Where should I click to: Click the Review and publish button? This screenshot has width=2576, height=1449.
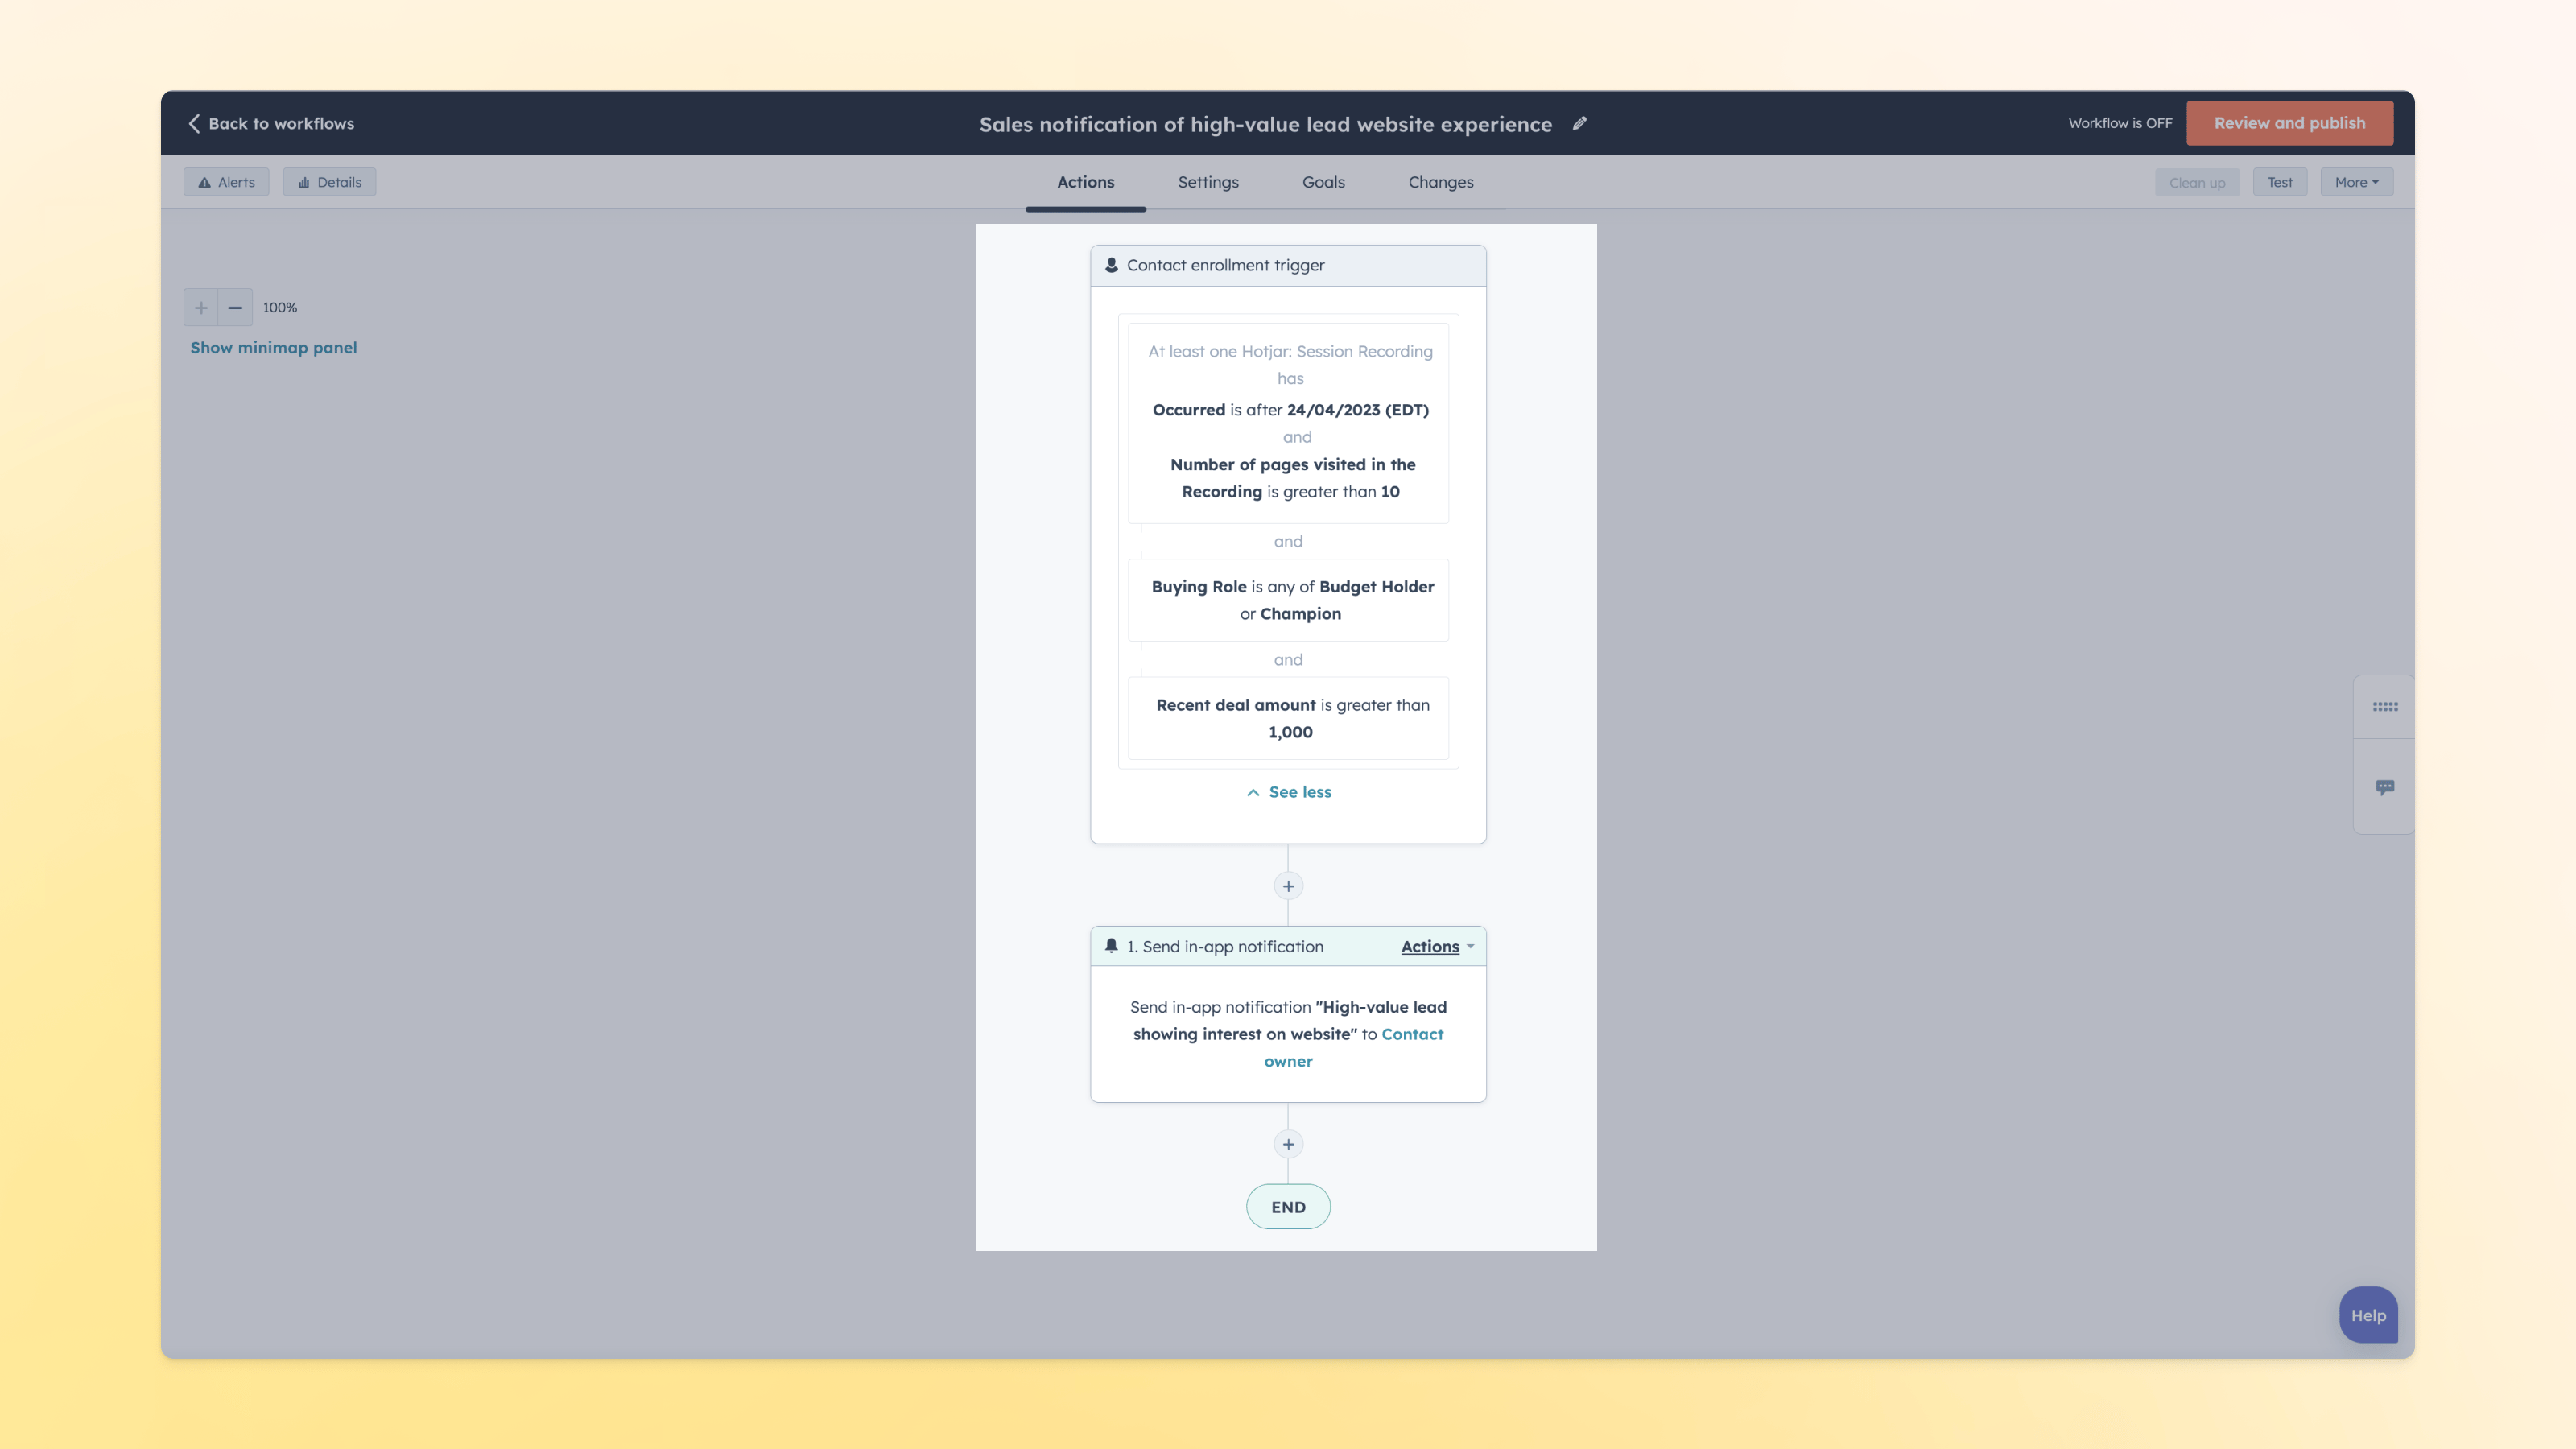coord(2289,124)
